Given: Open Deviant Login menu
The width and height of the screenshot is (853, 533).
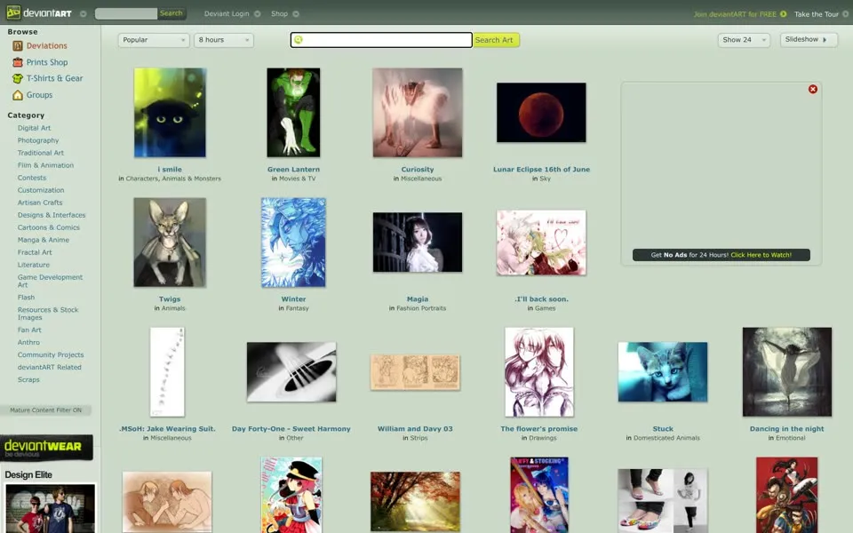Looking at the screenshot, I should (227, 13).
